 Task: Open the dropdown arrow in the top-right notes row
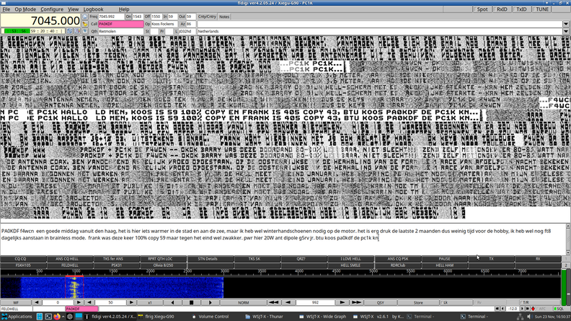click(565, 24)
